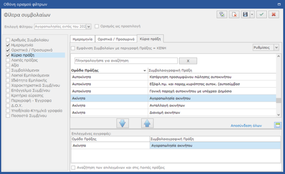Toggle the Ημερομηνία filter checkbox
Image resolution: width=285 pixels, height=174 pixels.
(7, 45)
